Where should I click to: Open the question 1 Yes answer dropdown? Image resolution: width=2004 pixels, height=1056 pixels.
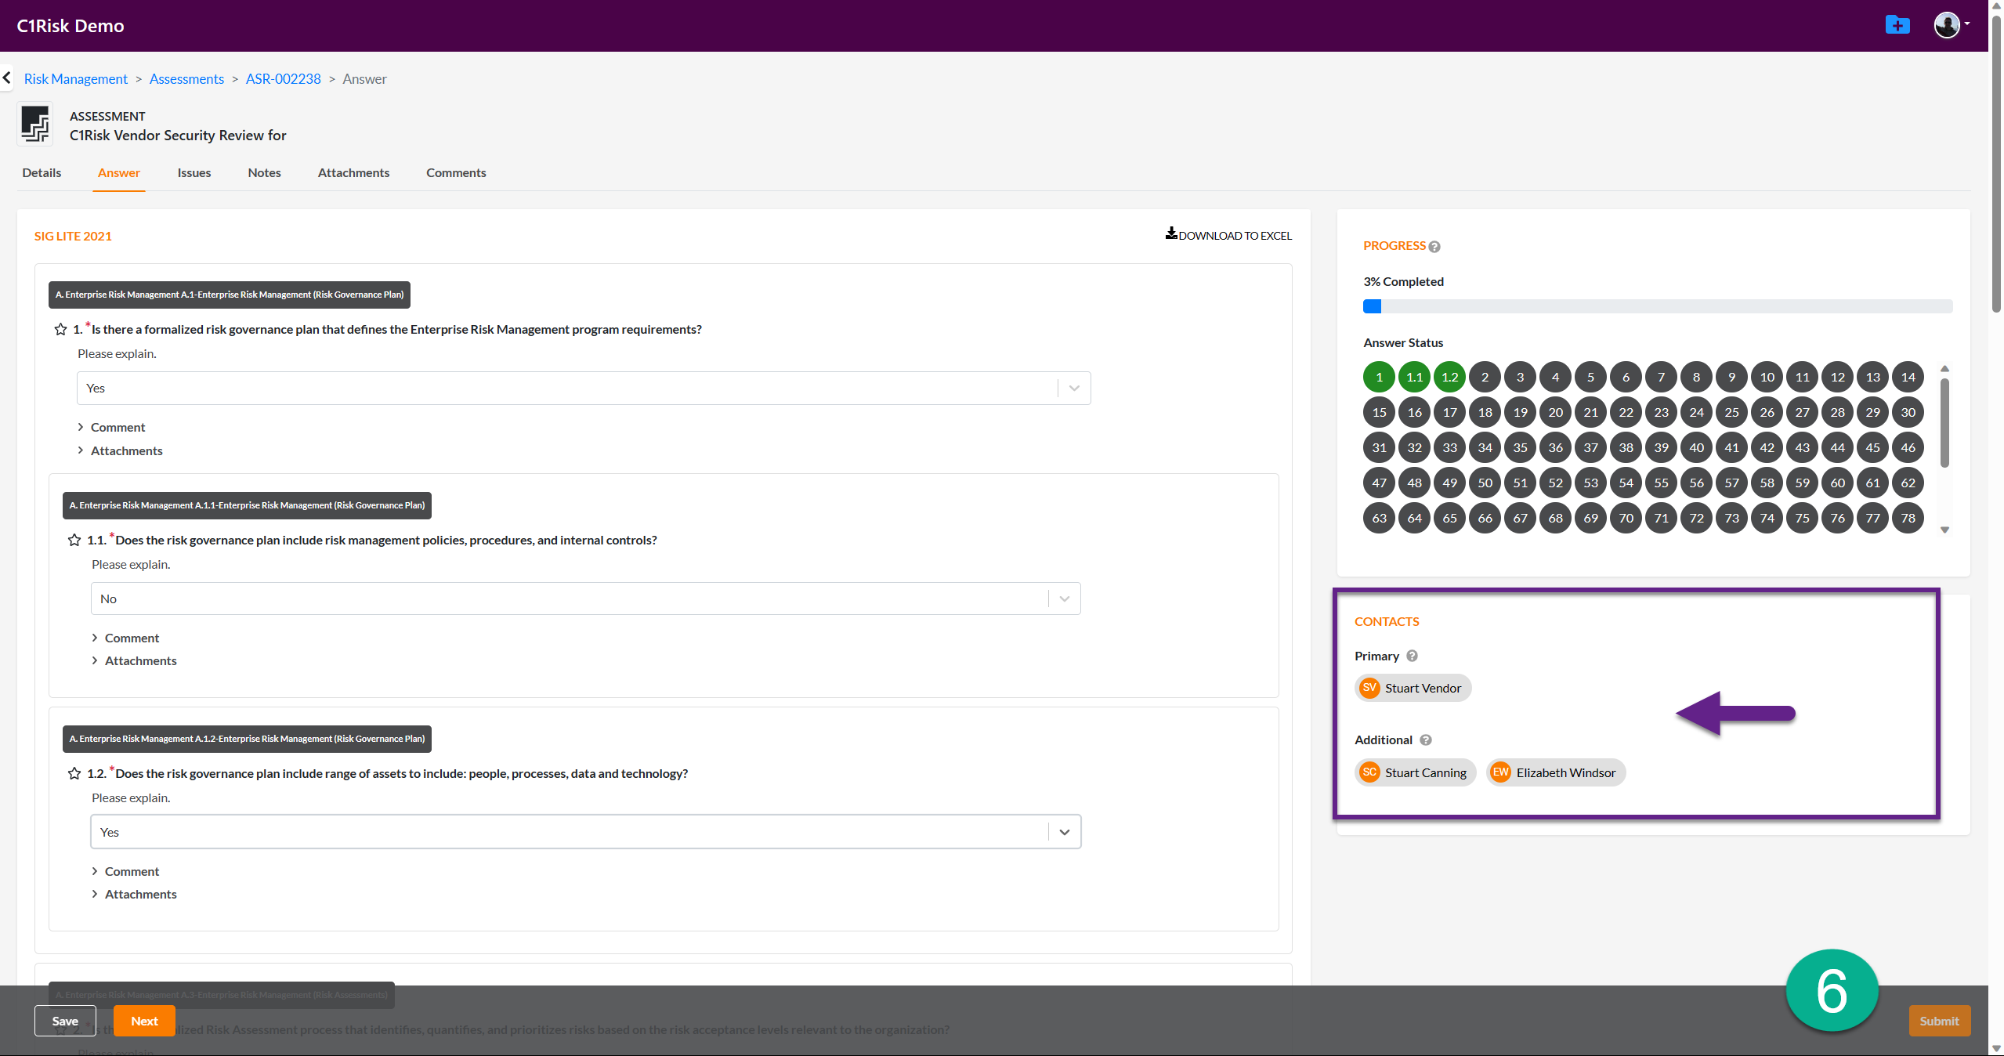[x=1074, y=388]
